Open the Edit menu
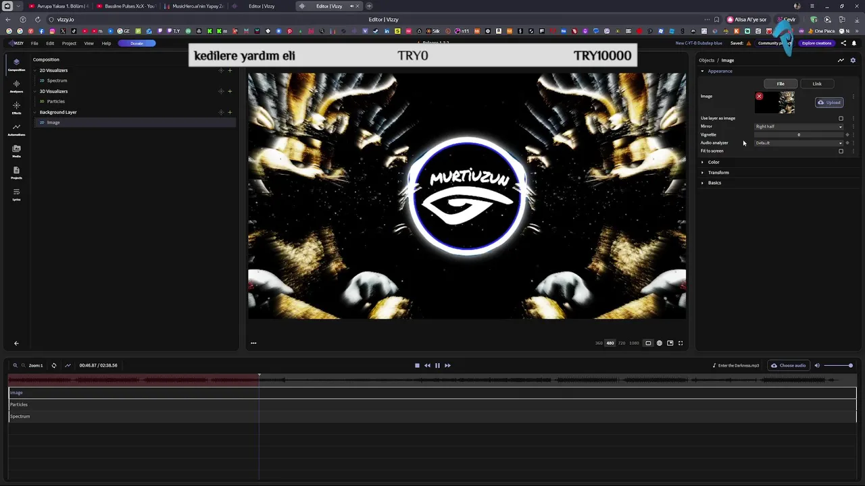Image resolution: width=865 pixels, height=486 pixels. [x=50, y=43]
